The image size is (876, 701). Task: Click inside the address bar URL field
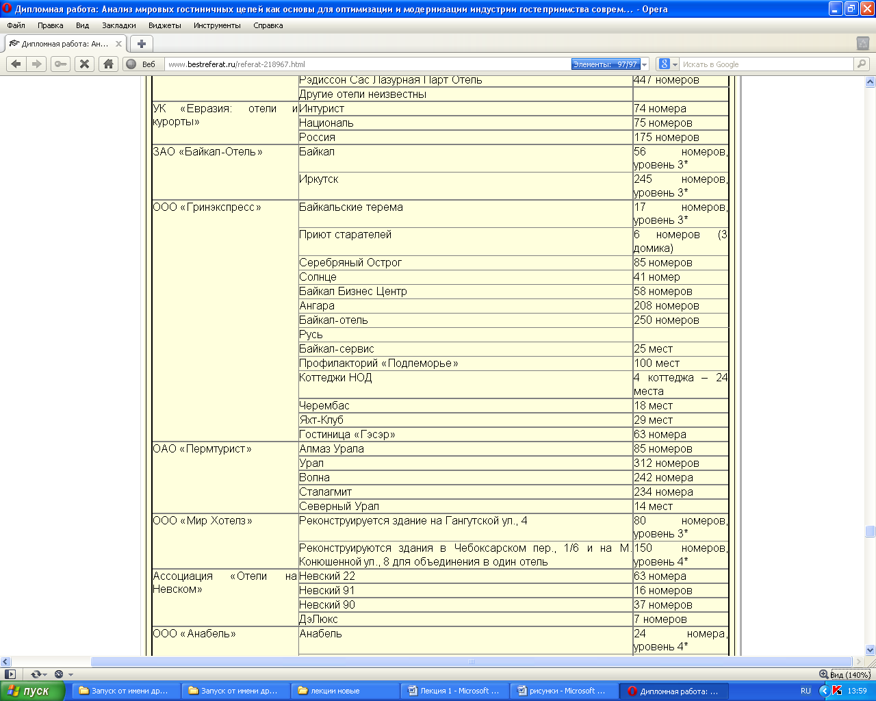(x=368, y=64)
